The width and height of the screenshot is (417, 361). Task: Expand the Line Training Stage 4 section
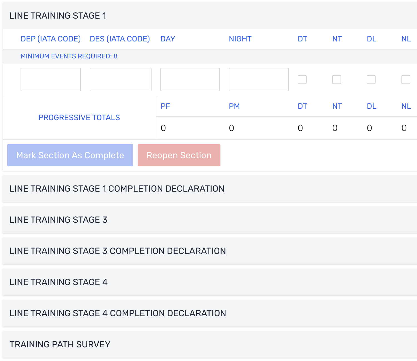58,282
